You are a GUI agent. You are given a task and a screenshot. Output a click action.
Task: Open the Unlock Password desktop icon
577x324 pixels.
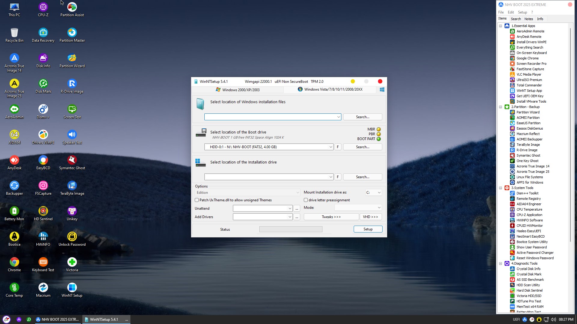point(72,237)
